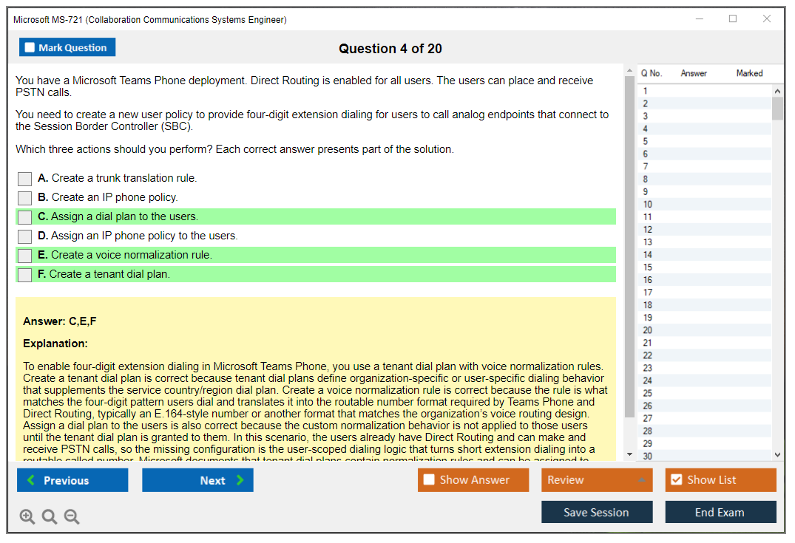Click the question list scrollbar thumb
The width and height of the screenshot is (795, 543).
[777, 109]
